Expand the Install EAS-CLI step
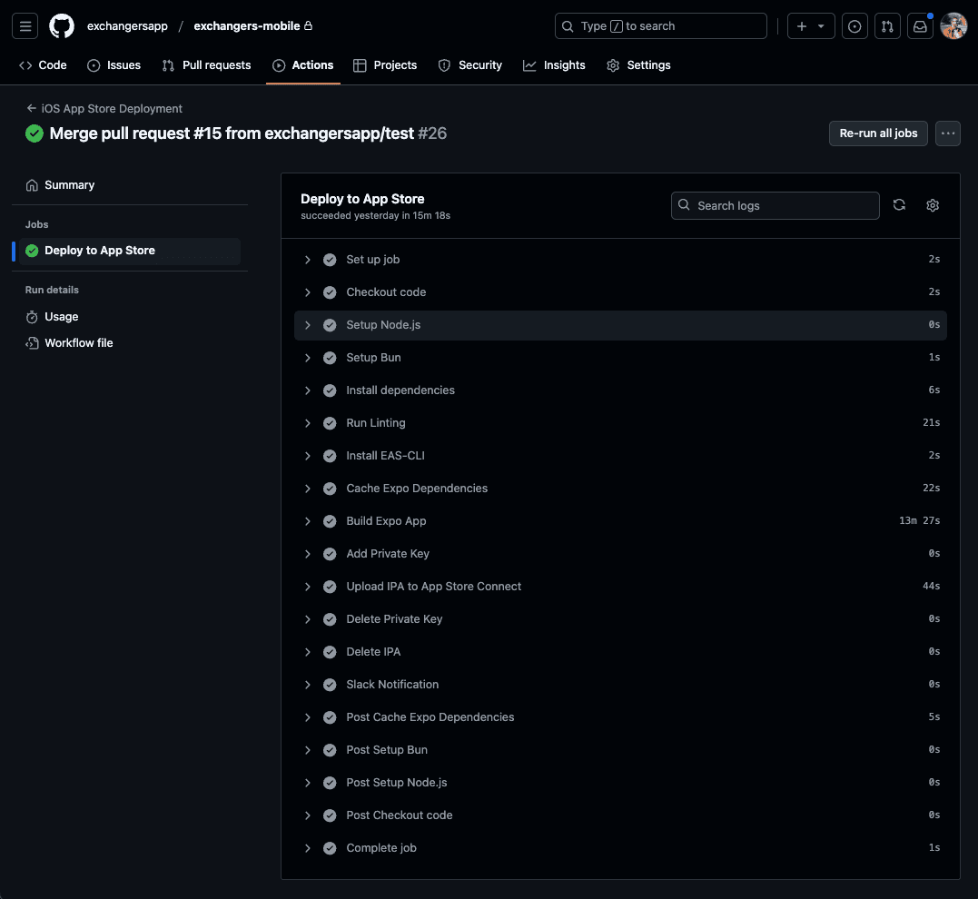 coord(308,456)
